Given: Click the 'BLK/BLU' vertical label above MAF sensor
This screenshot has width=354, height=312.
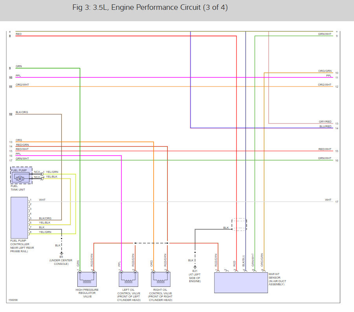Looking at the screenshot, I should pos(244,261).
